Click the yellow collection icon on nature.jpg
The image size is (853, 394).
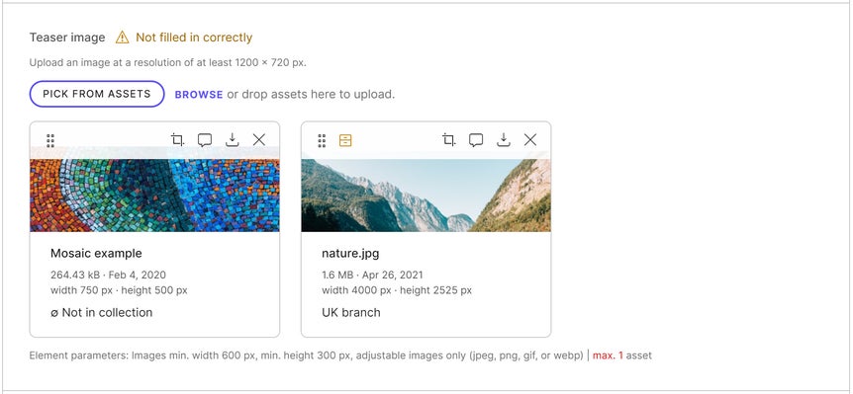(x=345, y=140)
